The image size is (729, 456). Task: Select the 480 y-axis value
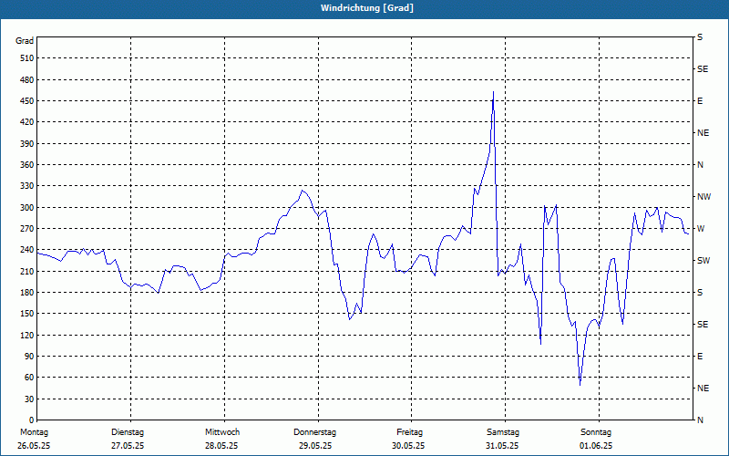pyautogui.click(x=27, y=79)
